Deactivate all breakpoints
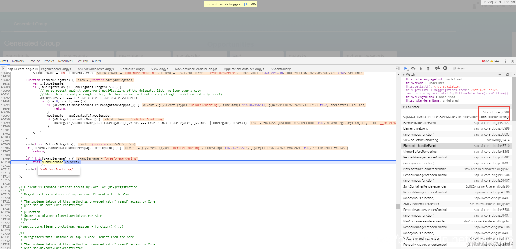The image size is (516, 249). (437, 69)
